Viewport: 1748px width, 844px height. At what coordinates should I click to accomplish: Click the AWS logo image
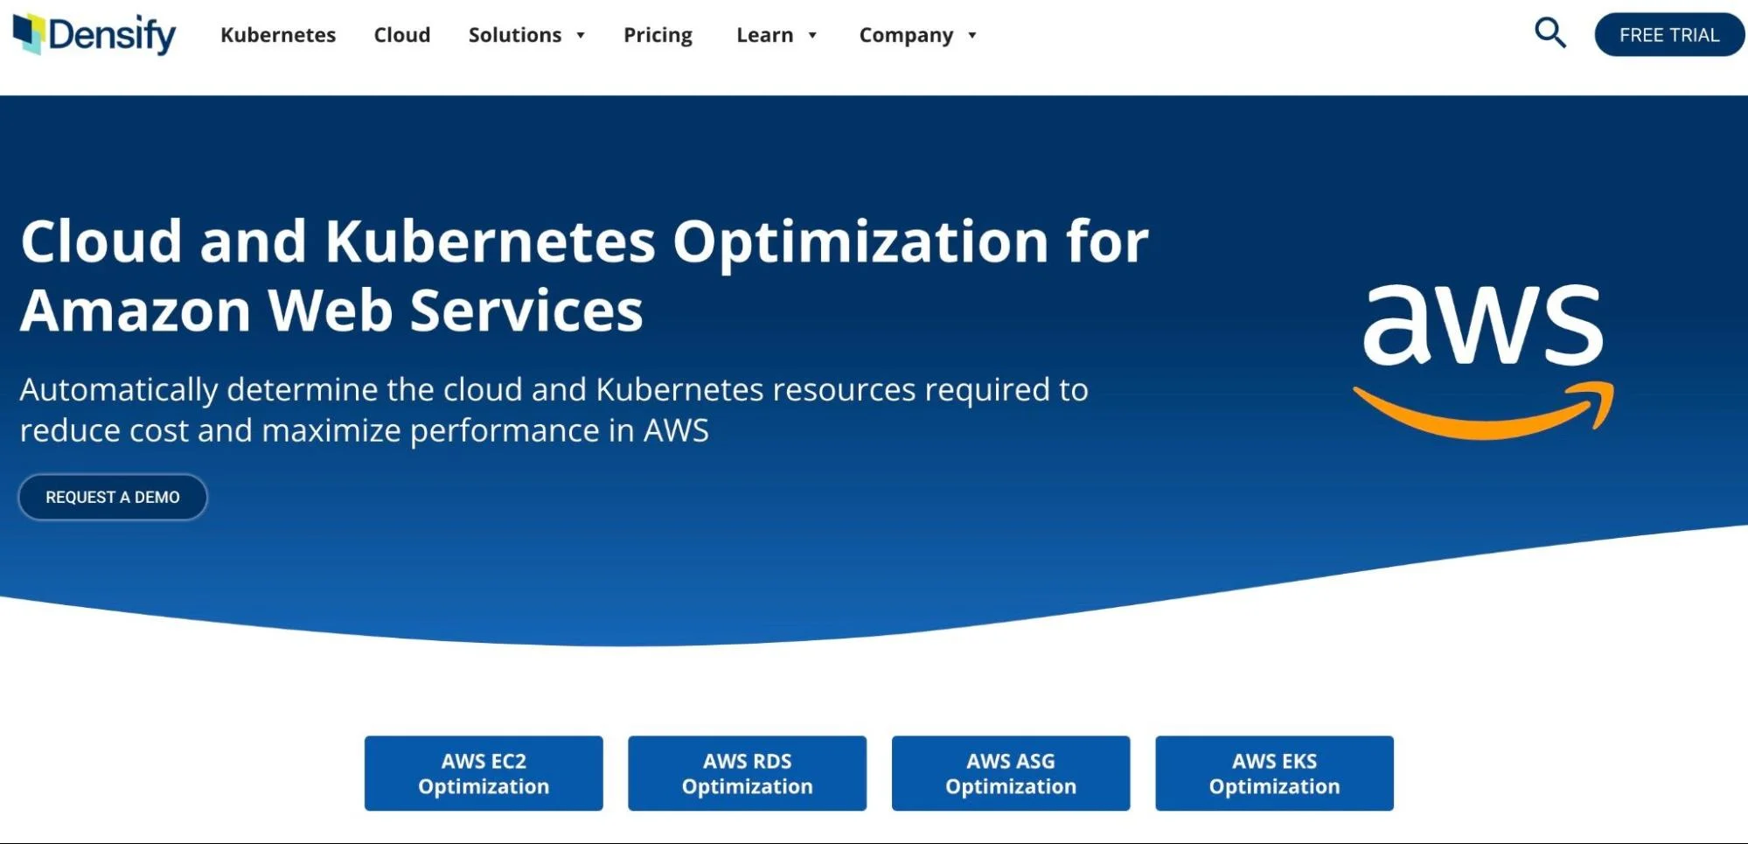click(1484, 361)
